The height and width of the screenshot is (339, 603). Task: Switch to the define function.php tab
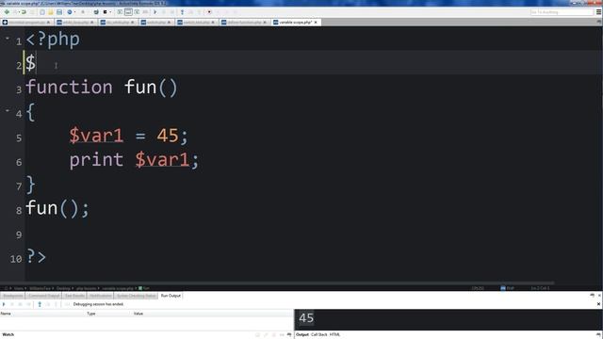tap(244, 23)
